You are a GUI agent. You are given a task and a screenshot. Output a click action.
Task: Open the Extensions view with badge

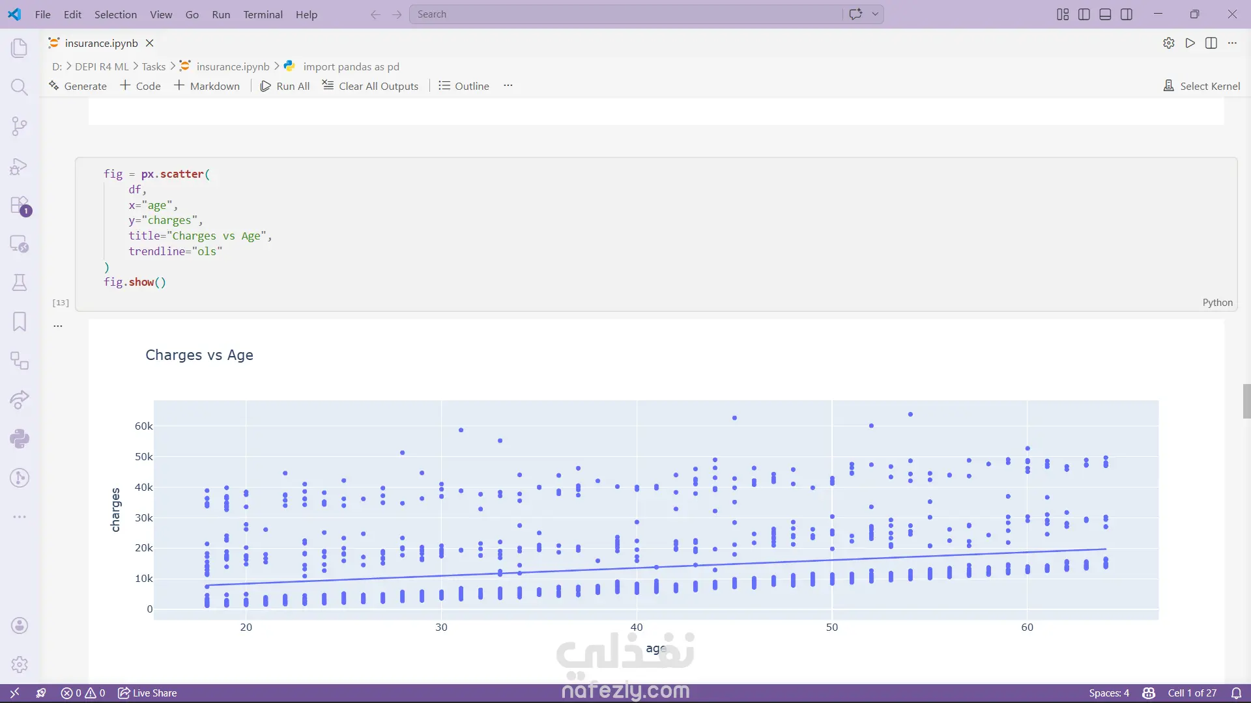(20, 205)
